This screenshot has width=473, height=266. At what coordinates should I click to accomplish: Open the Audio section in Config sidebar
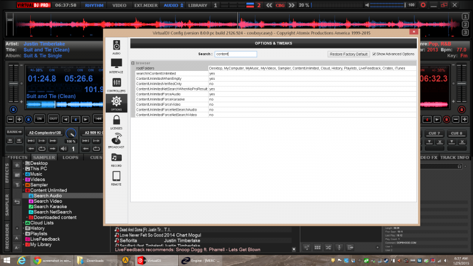(x=116, y=47)
